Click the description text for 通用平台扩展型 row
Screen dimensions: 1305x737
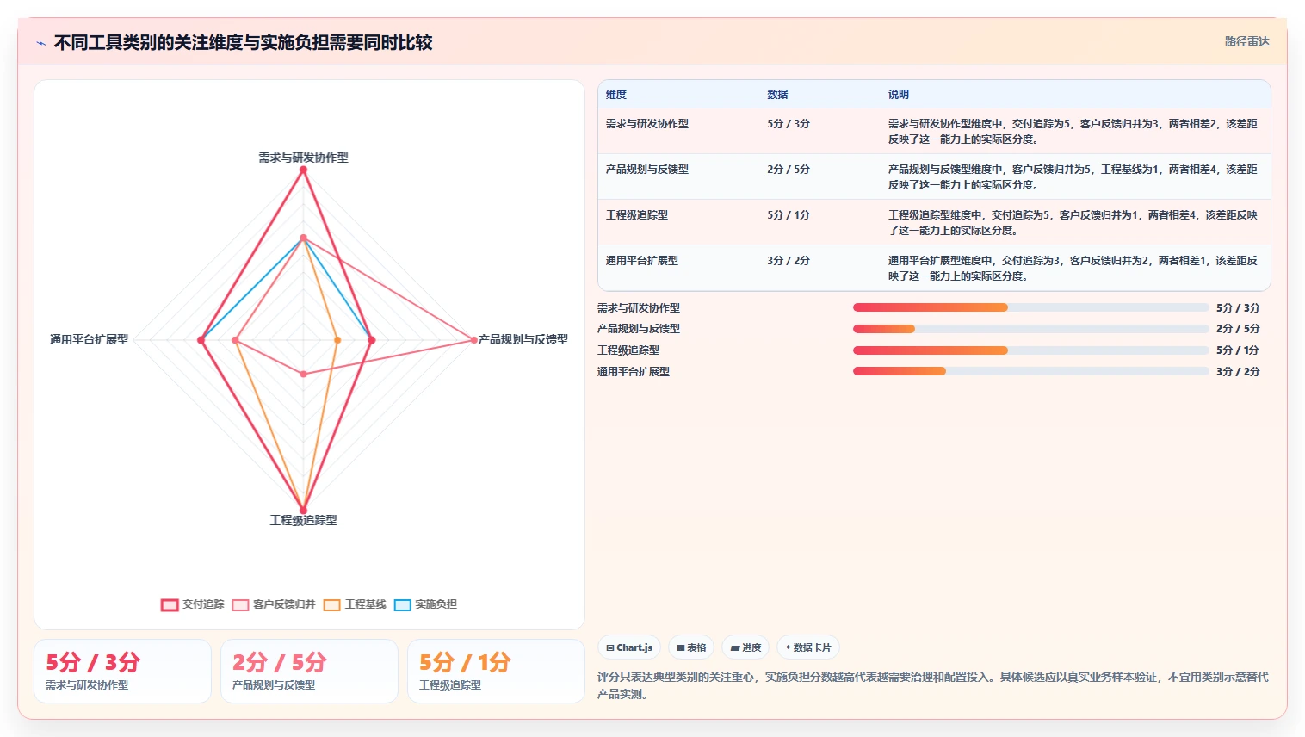tap(1073, 269)
